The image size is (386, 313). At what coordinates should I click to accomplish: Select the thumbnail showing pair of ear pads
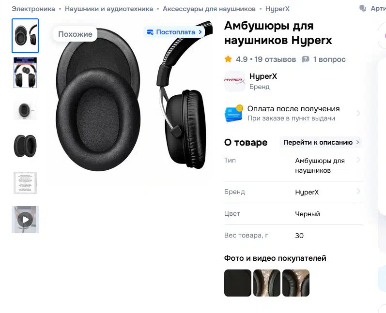[25, 146]
